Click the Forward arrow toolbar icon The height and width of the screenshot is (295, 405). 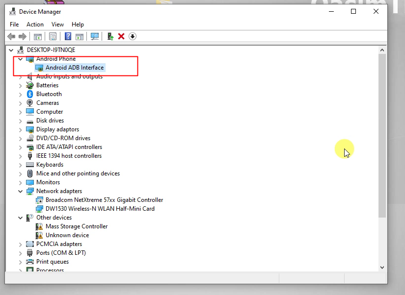tap(23, 36)
